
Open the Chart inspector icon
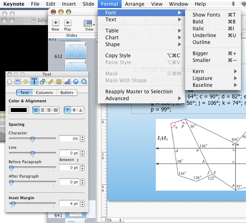point(67,82)
